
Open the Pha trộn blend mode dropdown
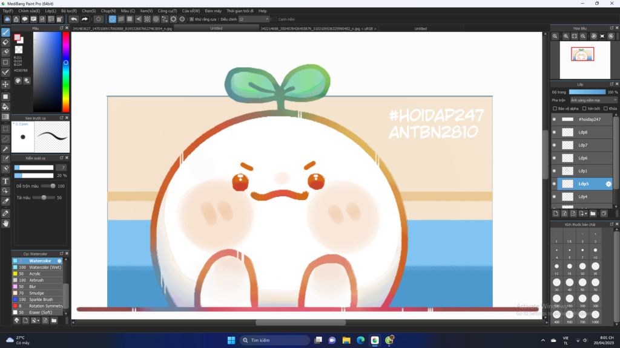tap(593, 100)
